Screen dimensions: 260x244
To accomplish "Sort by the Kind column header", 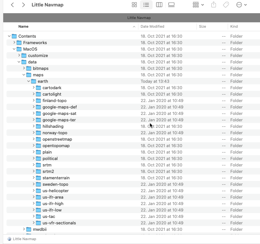I will pyautogui.click(x=234, y=26).
